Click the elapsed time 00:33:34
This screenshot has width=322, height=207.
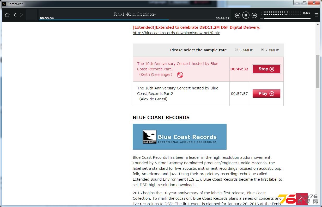[x=47, y=18]
